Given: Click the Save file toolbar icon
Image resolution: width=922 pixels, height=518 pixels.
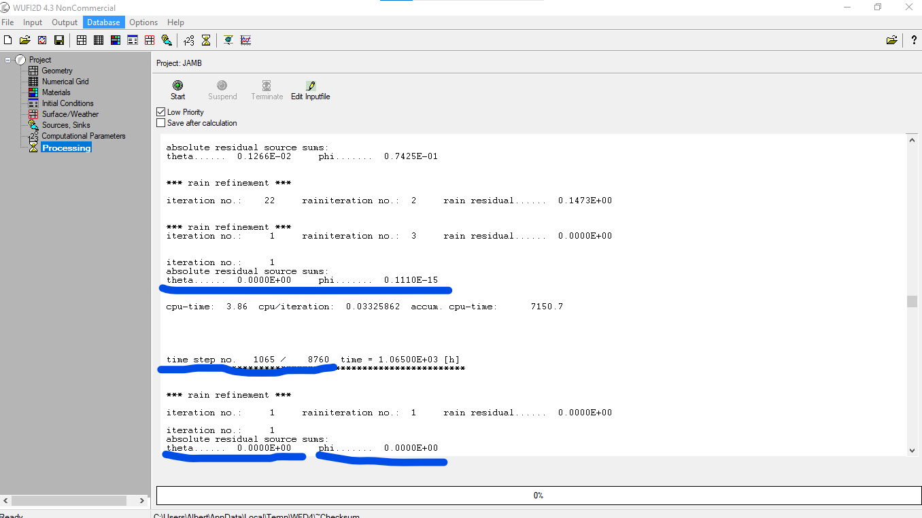Looking at the screenshot, I should [59, 41].
